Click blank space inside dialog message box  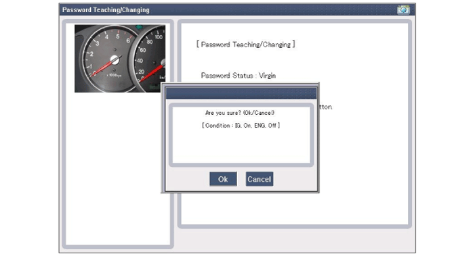pyautogui.click(x=241, y=147)
